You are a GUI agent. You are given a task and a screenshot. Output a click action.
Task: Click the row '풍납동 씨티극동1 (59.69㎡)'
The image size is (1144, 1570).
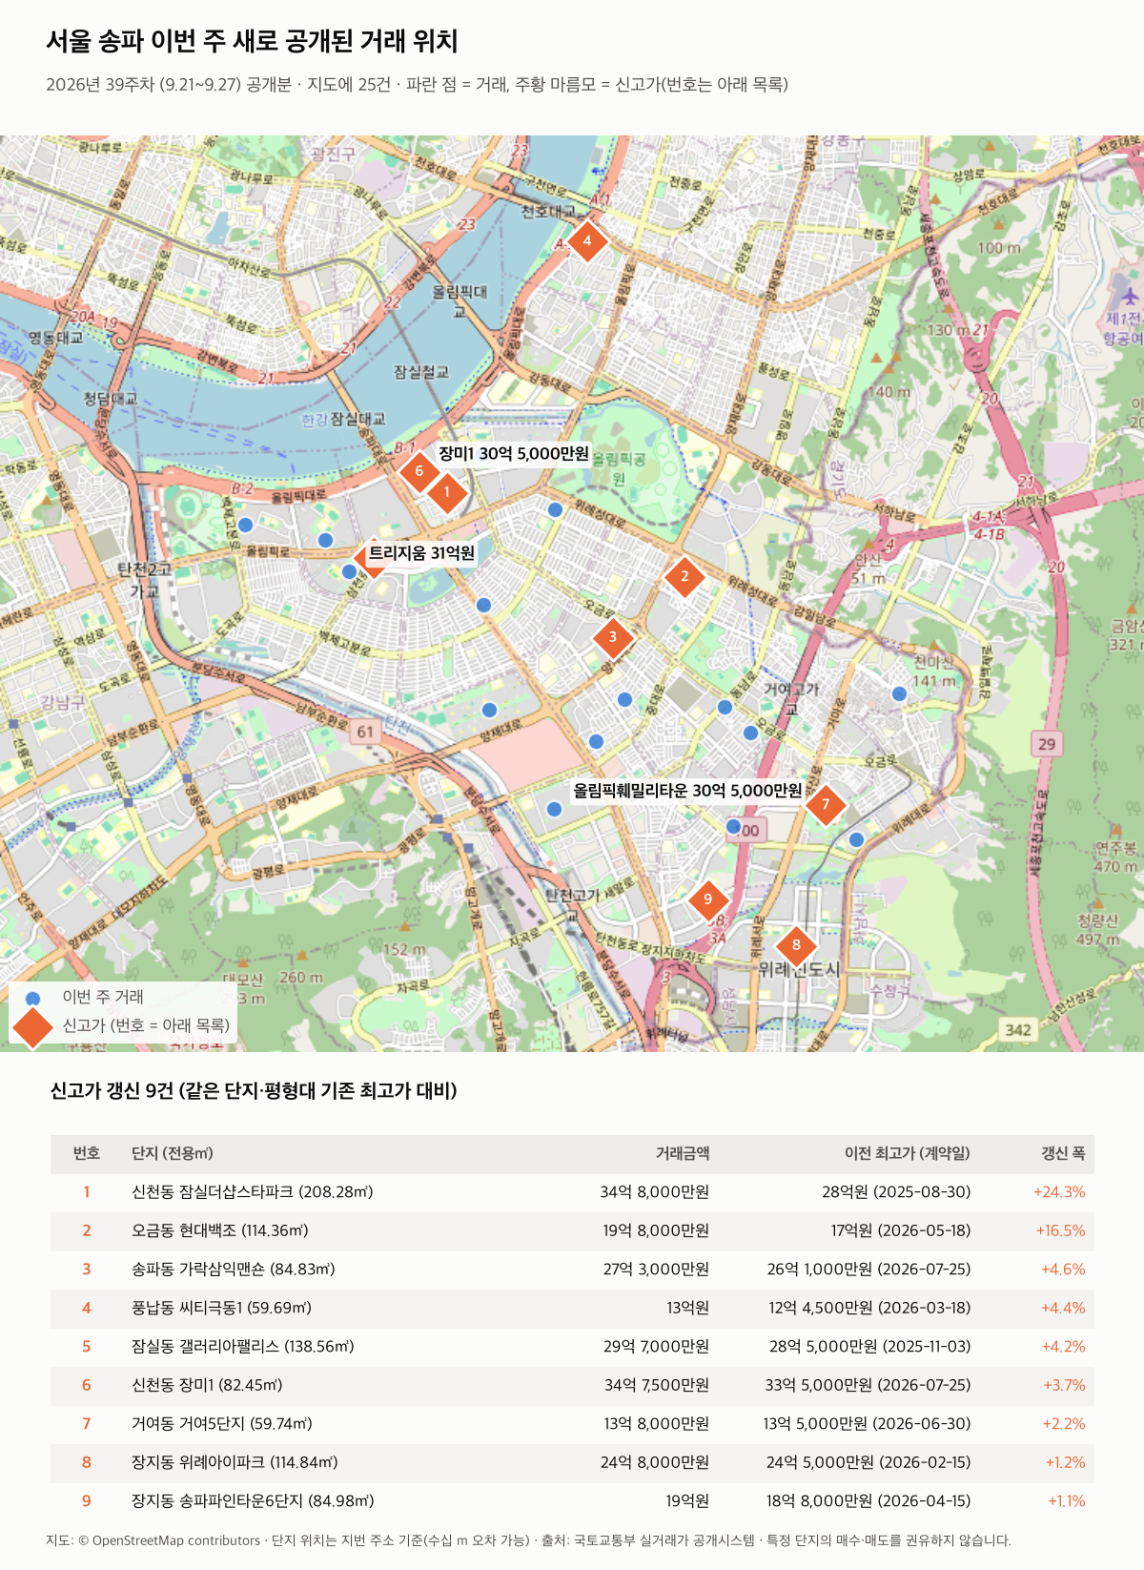click(x=572, y=1309)
